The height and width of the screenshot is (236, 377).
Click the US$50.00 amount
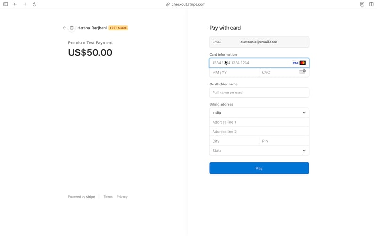pos(90,52)
